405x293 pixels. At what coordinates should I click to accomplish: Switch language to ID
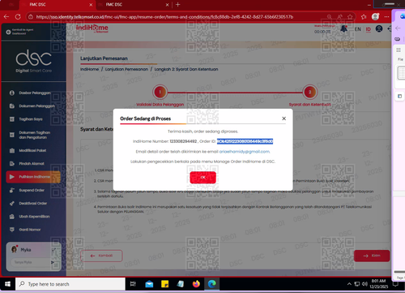click(x=369, y=29)
